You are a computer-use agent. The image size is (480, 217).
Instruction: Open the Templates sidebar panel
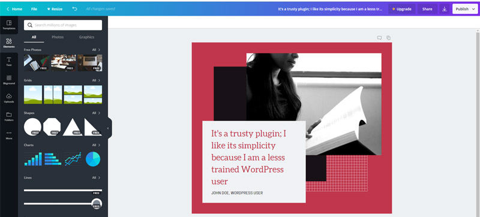[x=9, y=25]
